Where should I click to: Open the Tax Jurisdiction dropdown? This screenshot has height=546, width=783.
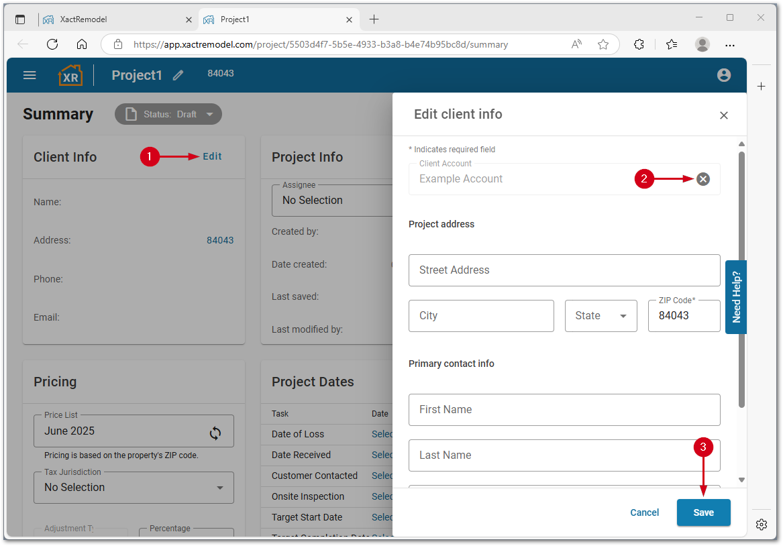(x=134, y=488)
